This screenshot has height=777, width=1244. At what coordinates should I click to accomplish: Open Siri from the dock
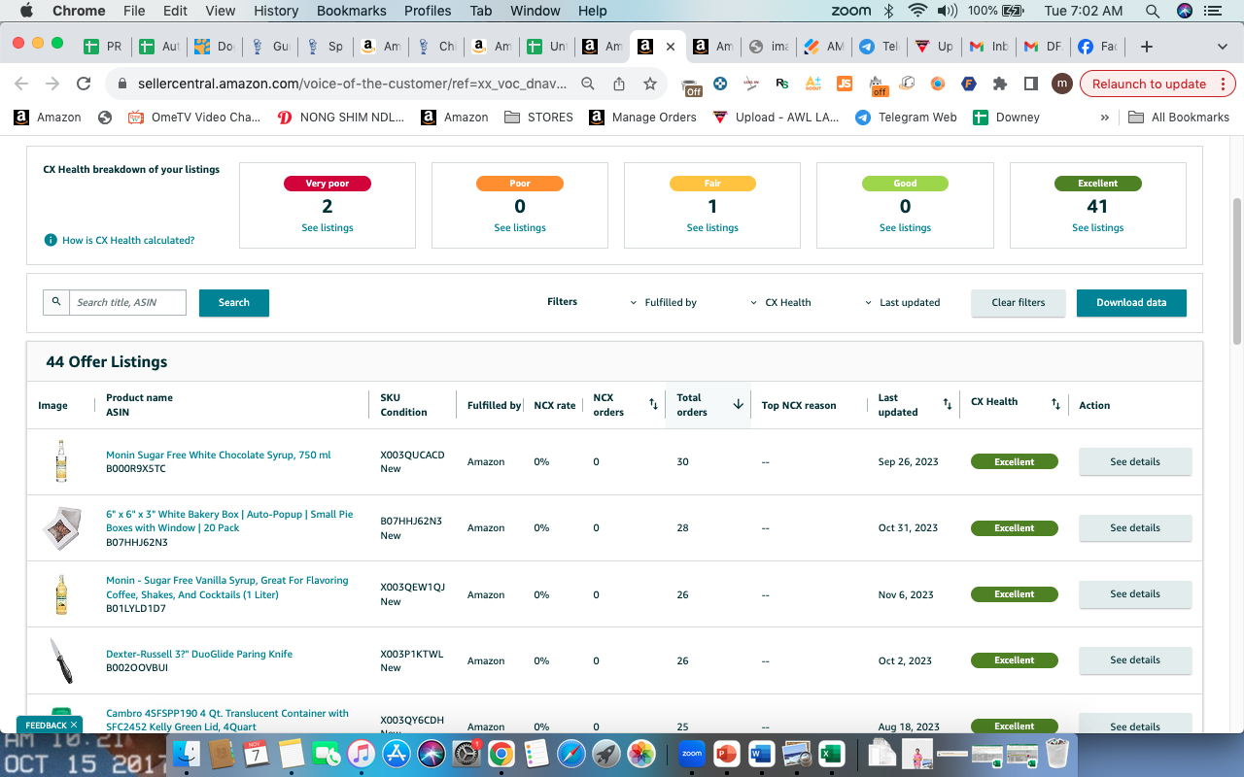[x=432, y=753]
